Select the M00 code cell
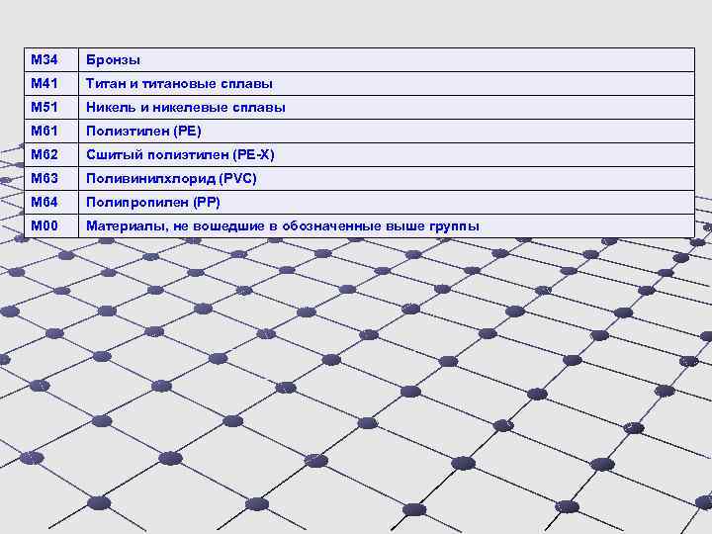 tap(51, 225)
